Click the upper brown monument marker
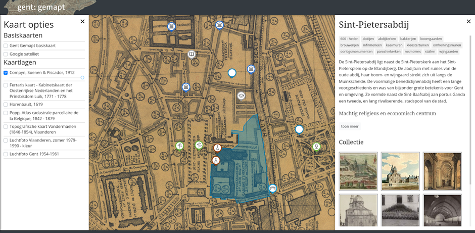The image size is (475, 233). pyautogui.click(x=217, y=148)
